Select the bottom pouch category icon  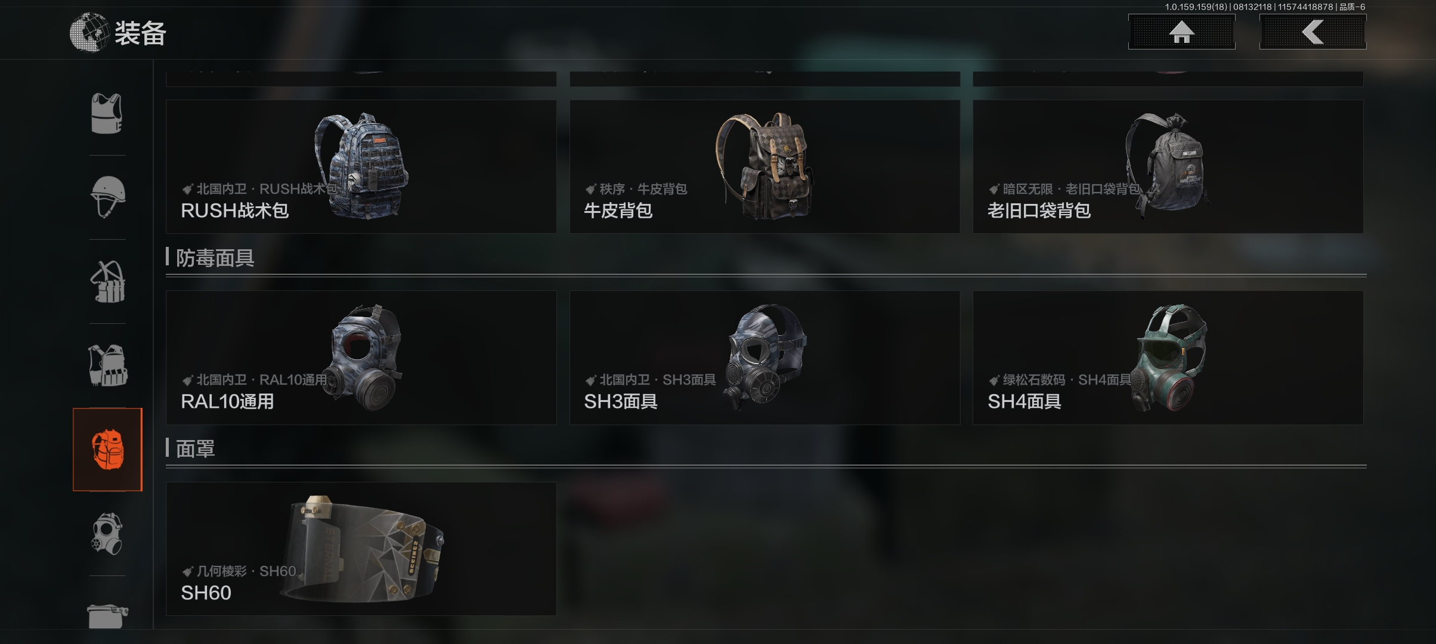click(x=107, y=615)
